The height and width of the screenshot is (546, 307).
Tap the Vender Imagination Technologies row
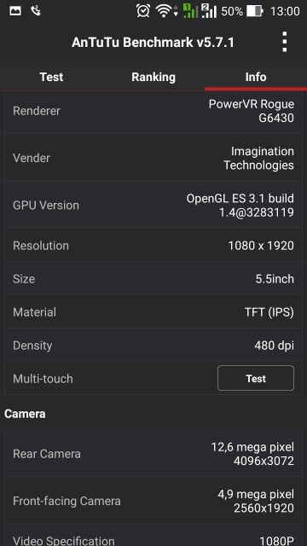point(153,158)
